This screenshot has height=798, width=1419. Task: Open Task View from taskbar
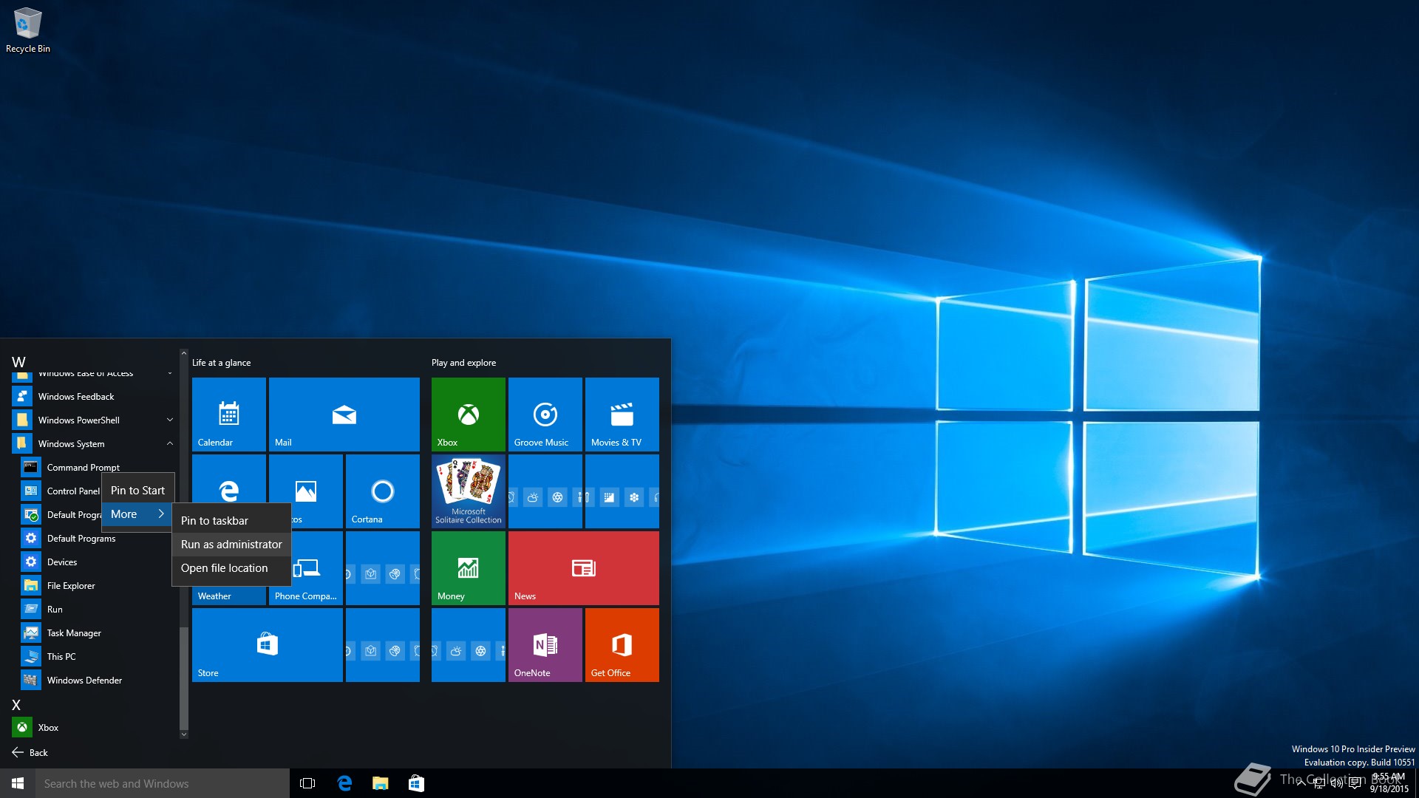pyautogui.click(x=307, y=783)
